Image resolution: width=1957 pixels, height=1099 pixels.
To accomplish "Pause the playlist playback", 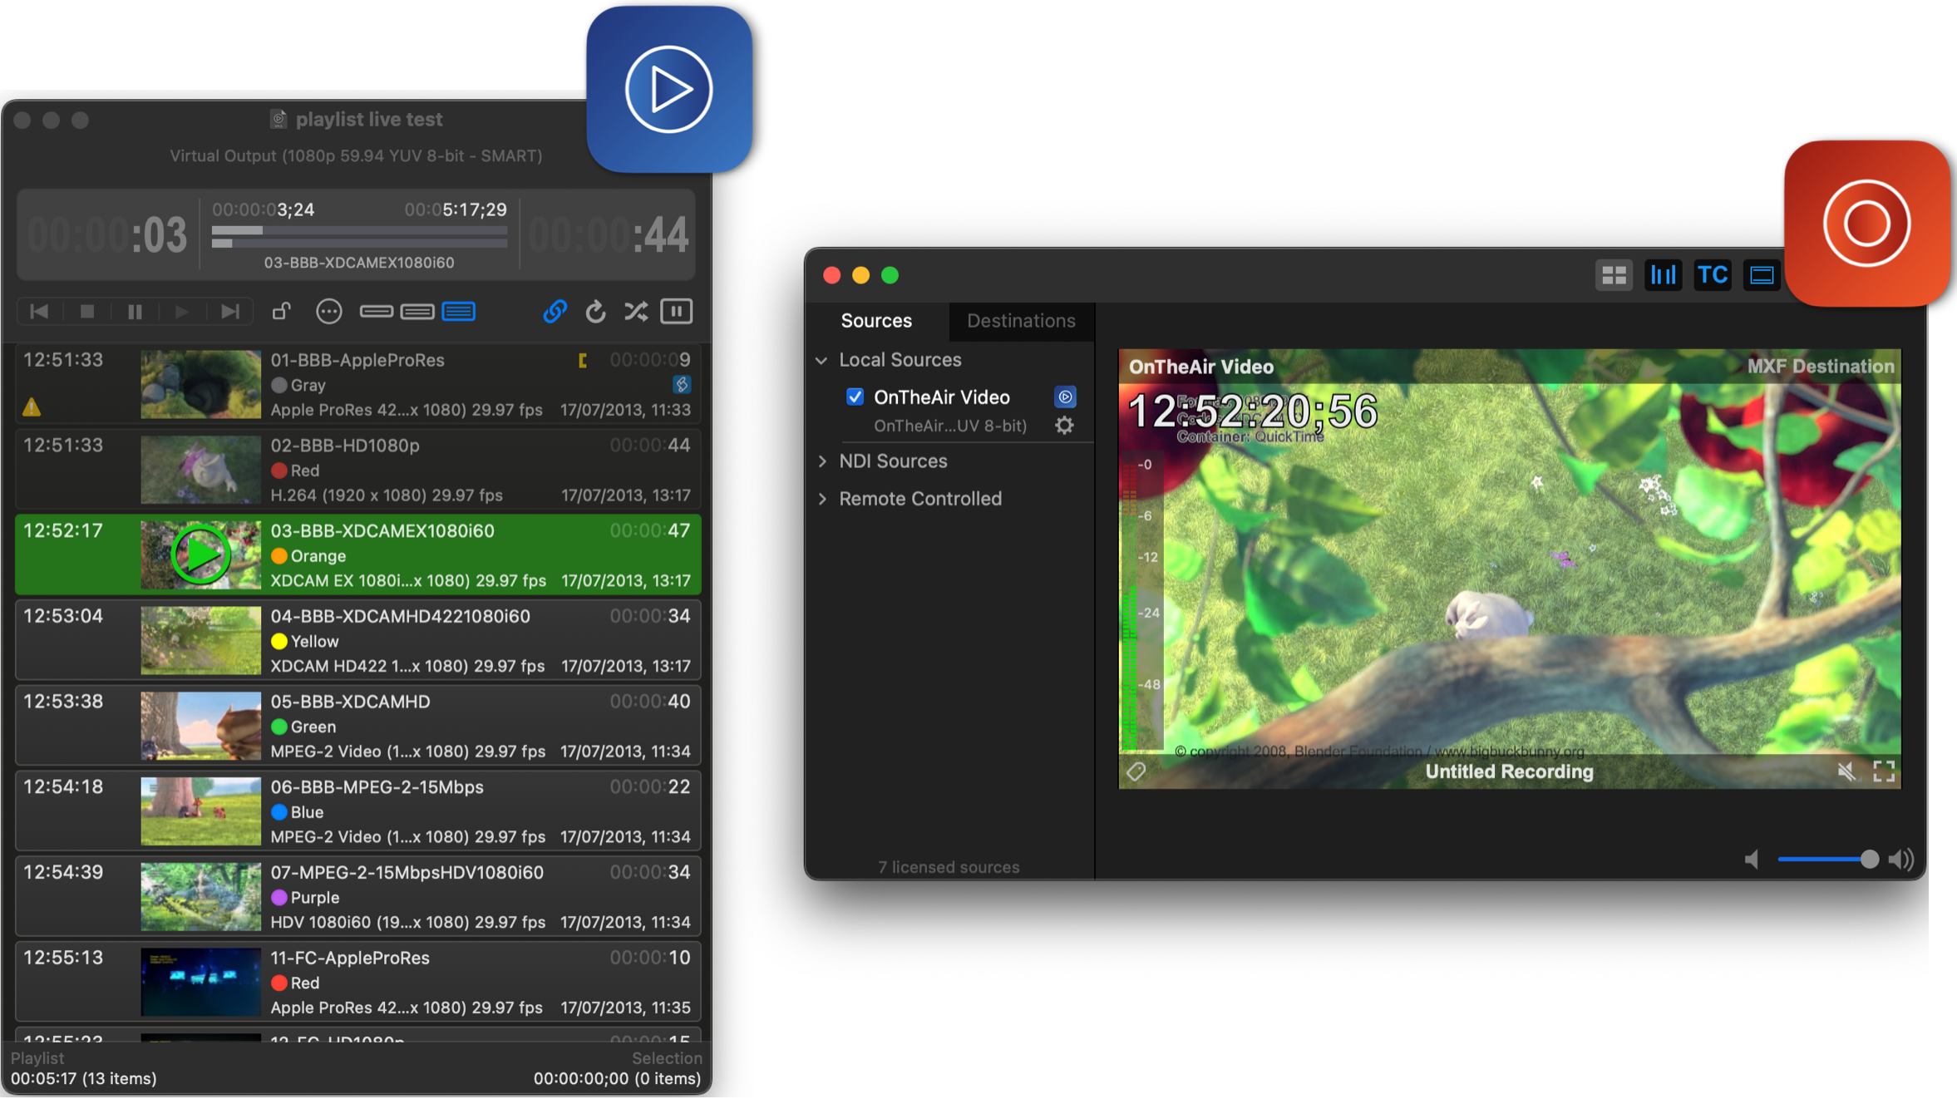I will point(135,312).
